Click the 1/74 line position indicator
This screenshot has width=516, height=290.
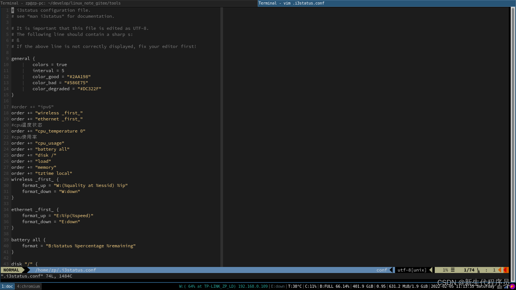pyautogui.click(x=469, y=270)
